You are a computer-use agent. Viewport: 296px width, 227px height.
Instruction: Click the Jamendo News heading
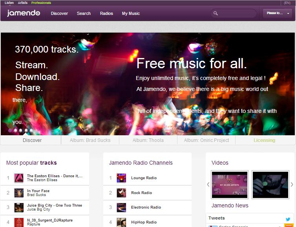click(x=230, y=205)
